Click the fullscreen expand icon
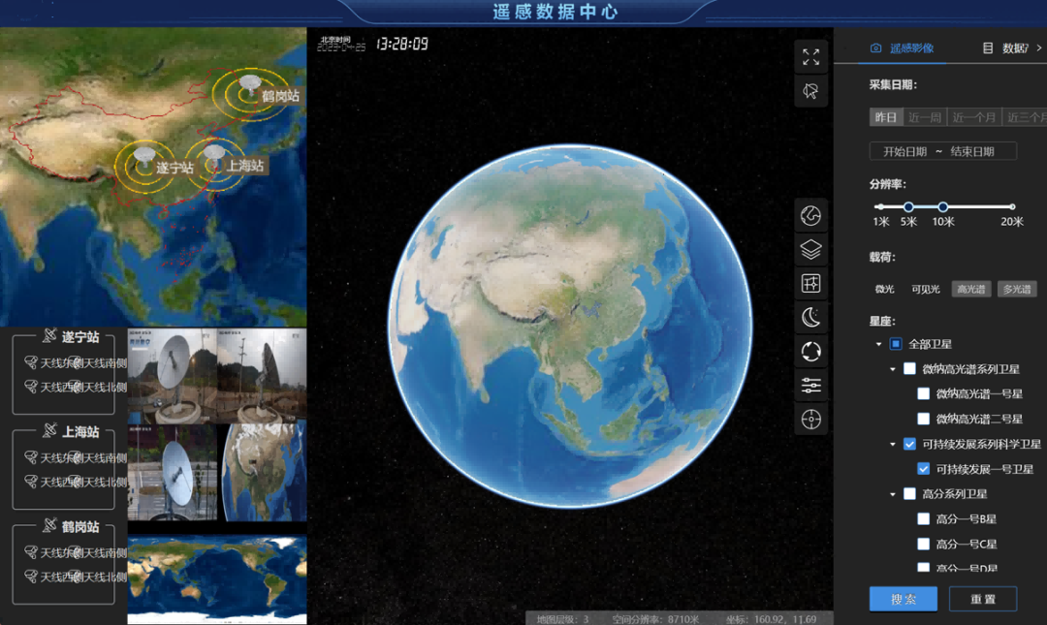1047x625 pixels. click(811, 57)
